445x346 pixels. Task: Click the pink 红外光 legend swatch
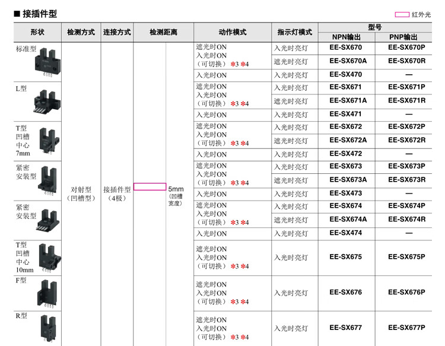pos(402,14)
